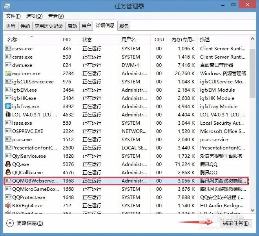The width and height of the screenshot is (259, 236).
Task: Click the igfxCUIService.exe process icon
Action: pyautogui.click(x=8, y=81)
